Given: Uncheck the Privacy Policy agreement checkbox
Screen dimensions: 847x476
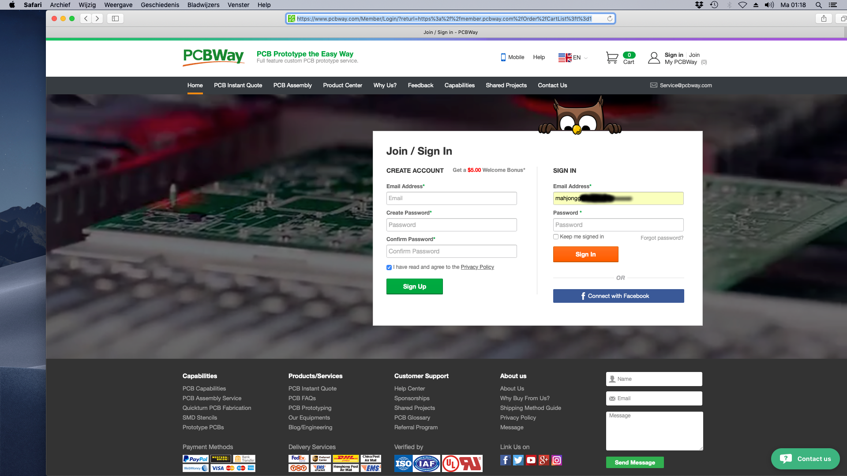Looking at the screenshot, I should click(x=389, y=267).
